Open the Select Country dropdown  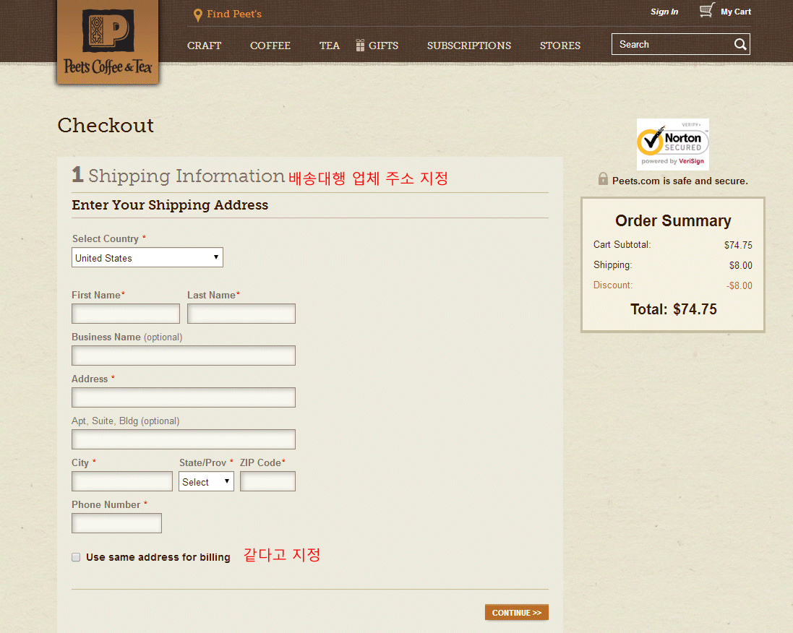147,258
